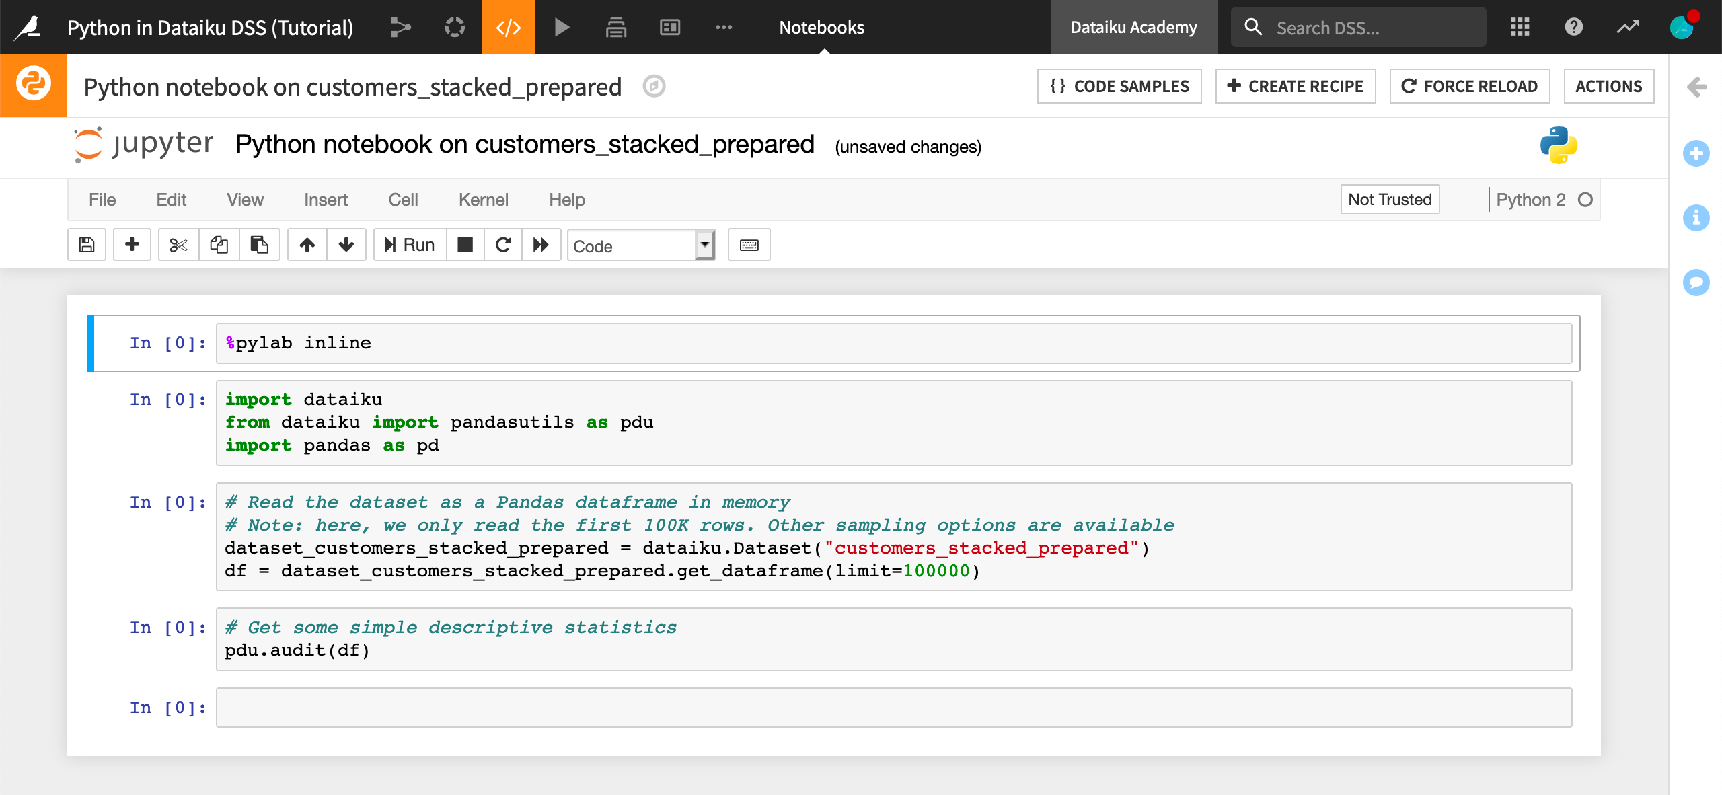Viewport: 1722px width, 795px height.
Task: Click the blue plus icon in right sidebar
Action: (x=1696, y=153)
